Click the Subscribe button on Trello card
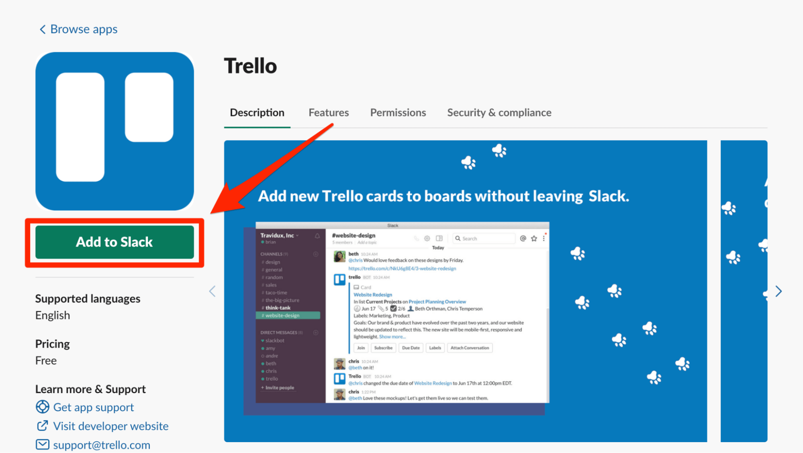Viewport: 803px width, 453px height. click(x=383, y=347)
